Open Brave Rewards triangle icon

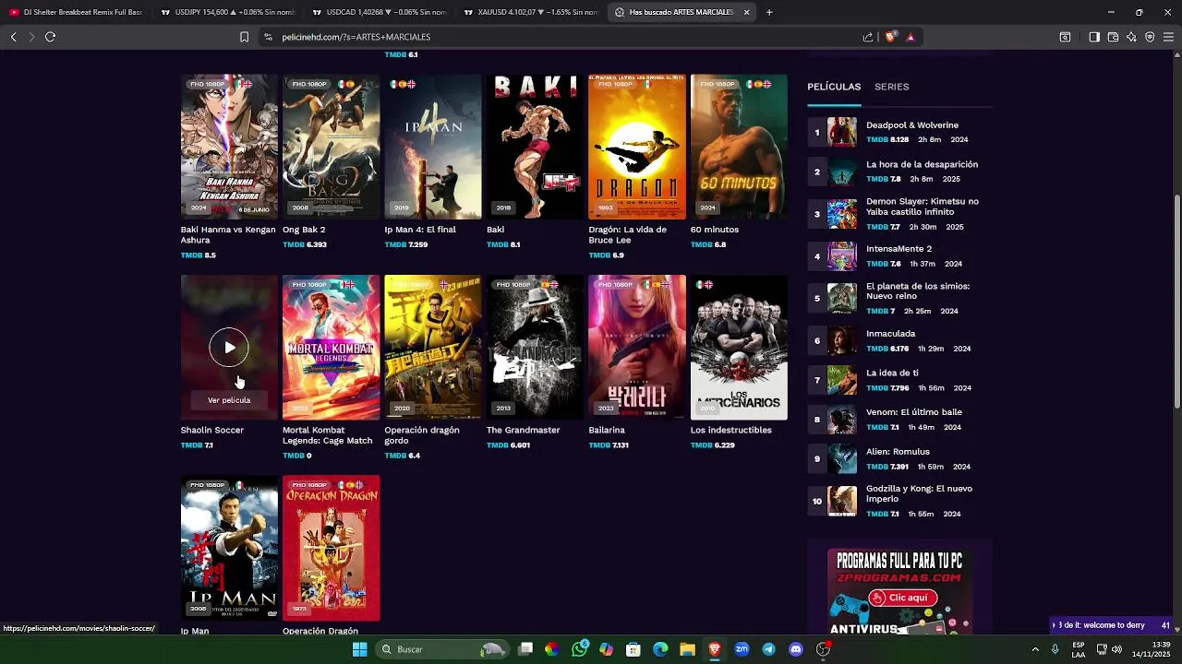tap(911, 37)
